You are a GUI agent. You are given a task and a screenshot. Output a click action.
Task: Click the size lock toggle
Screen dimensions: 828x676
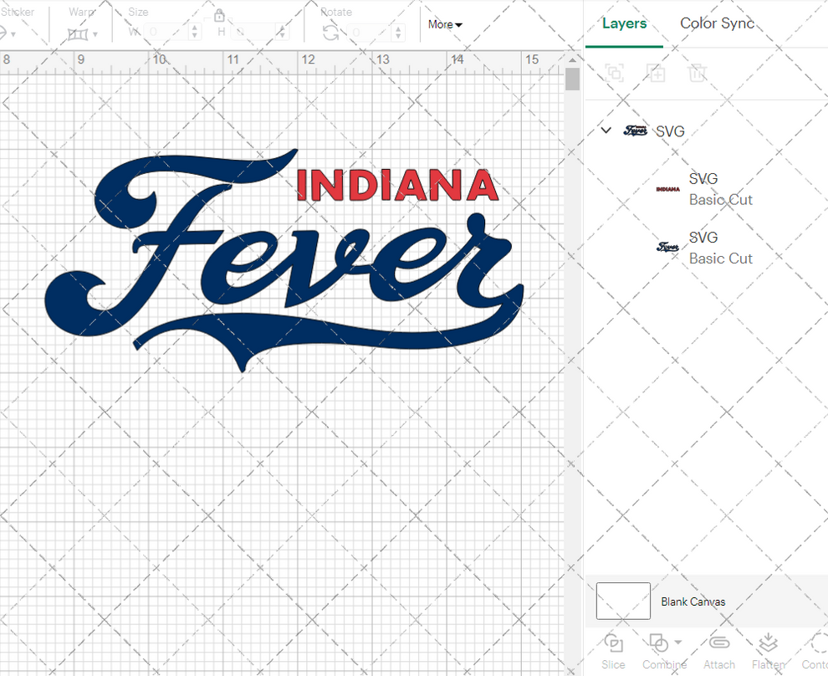click(219, 16)
